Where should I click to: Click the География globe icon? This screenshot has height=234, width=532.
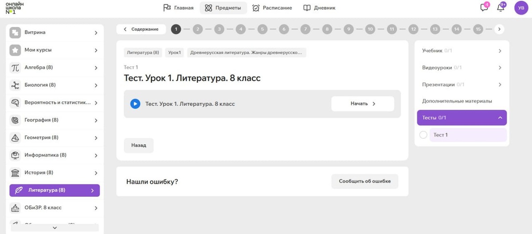(16, 120)
